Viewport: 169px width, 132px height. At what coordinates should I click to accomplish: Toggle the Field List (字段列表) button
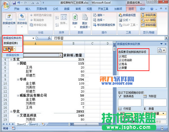tap(149, 15)
